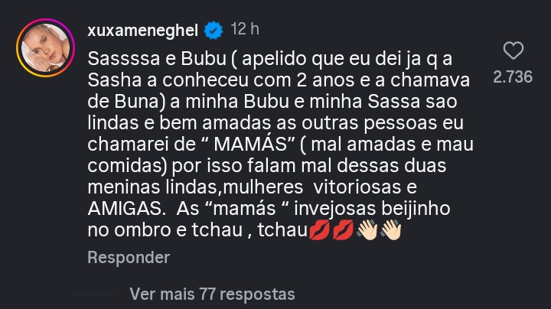Expand Ver mais 77 respostas
The image size is (551, 309).
coord(212,294)
